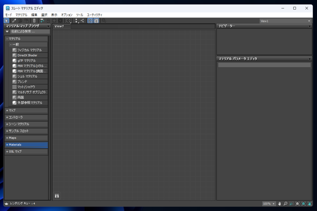Open the 選択 menu
The height and width of the screenshot is (211, 317).
pyautogui.click(x=44, y=15)
